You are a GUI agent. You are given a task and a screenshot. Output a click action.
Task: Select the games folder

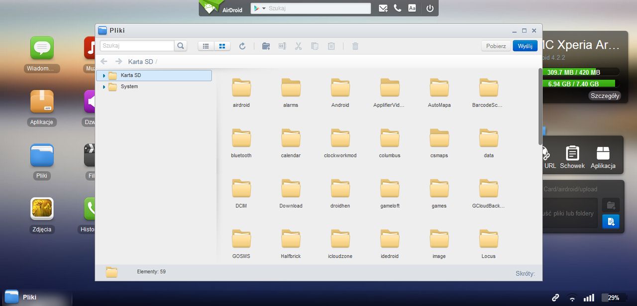[x=439, y=193]
